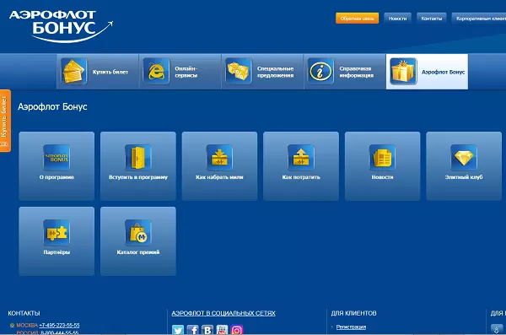Screen dimensions: 506x335
Task: Follow the Регистрация link in footer
Action: click(x=351, y=327)
